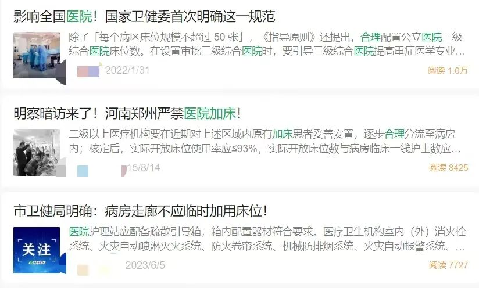Click the beige account avatar by 2023/6/5
Screen dimensions: 479x288
[x=83, y=271]
